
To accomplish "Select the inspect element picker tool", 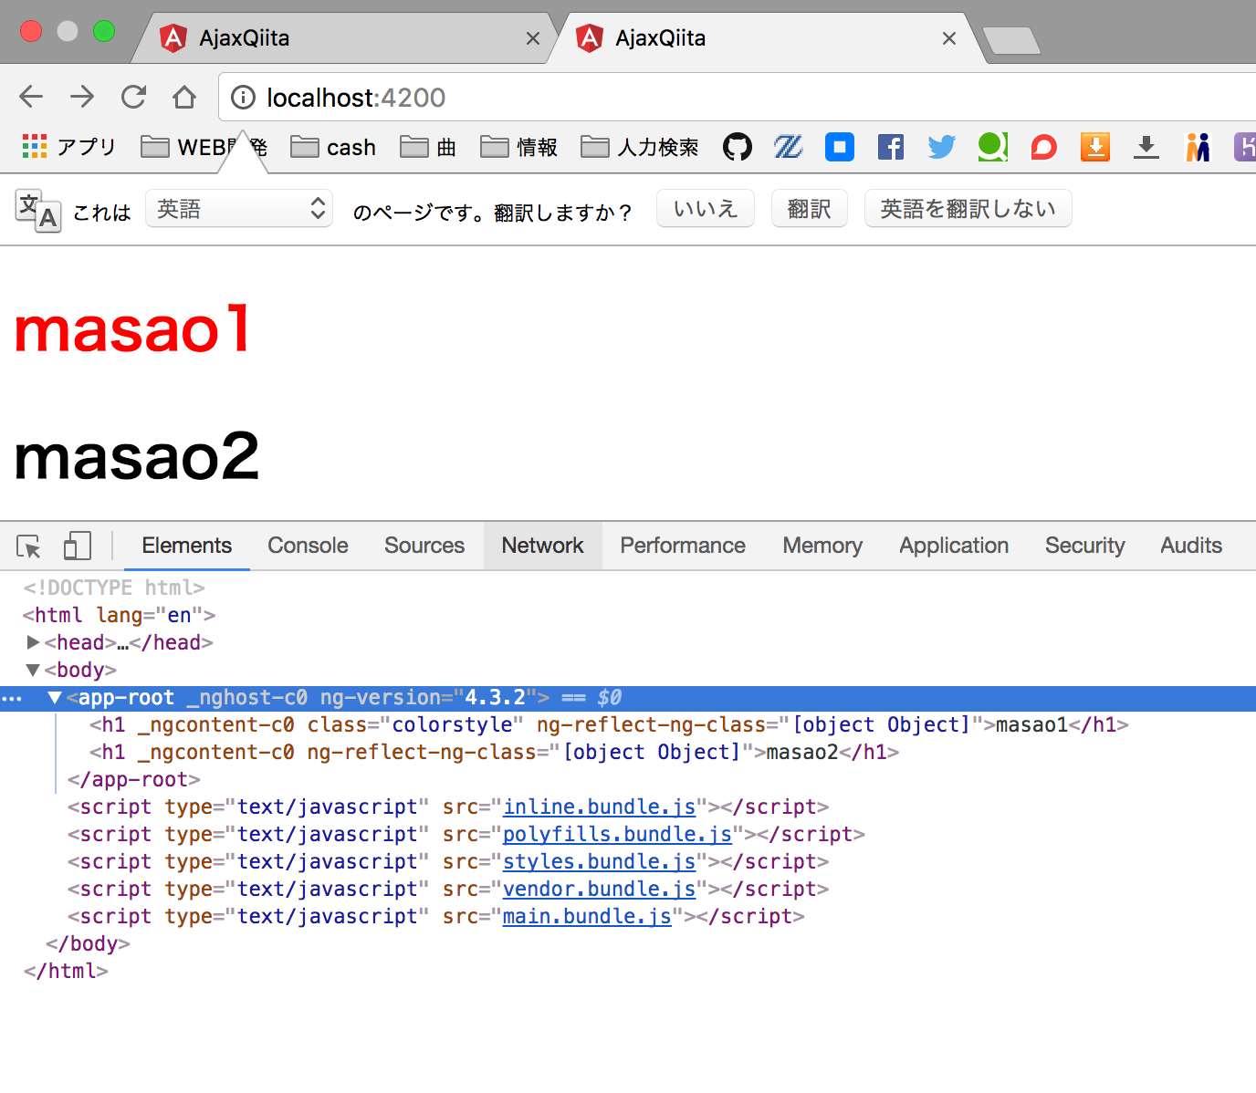I will [28, 545].
